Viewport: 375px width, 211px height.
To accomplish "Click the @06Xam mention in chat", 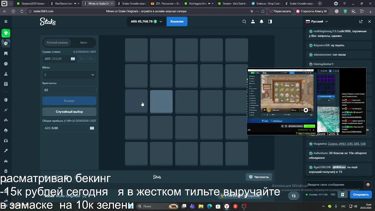I will (x=339, y=167).
